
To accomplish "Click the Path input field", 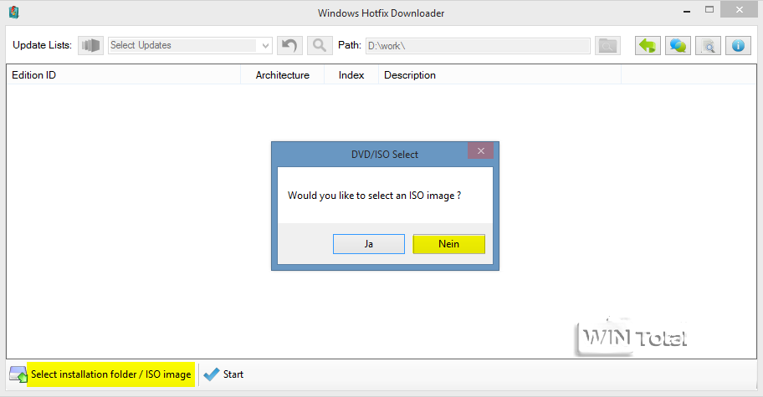I will coord(478,46).
